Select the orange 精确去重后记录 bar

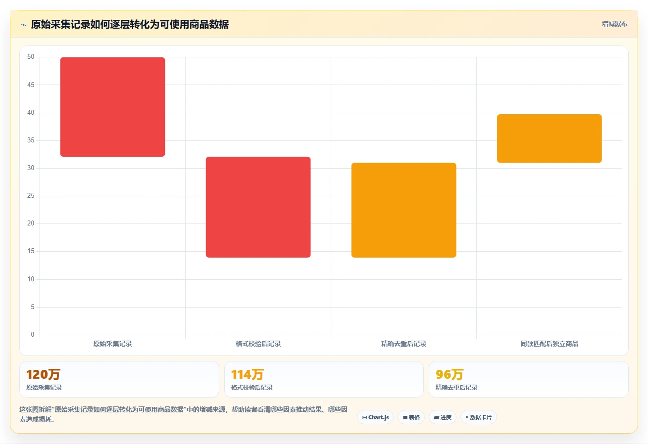point(403,210)
